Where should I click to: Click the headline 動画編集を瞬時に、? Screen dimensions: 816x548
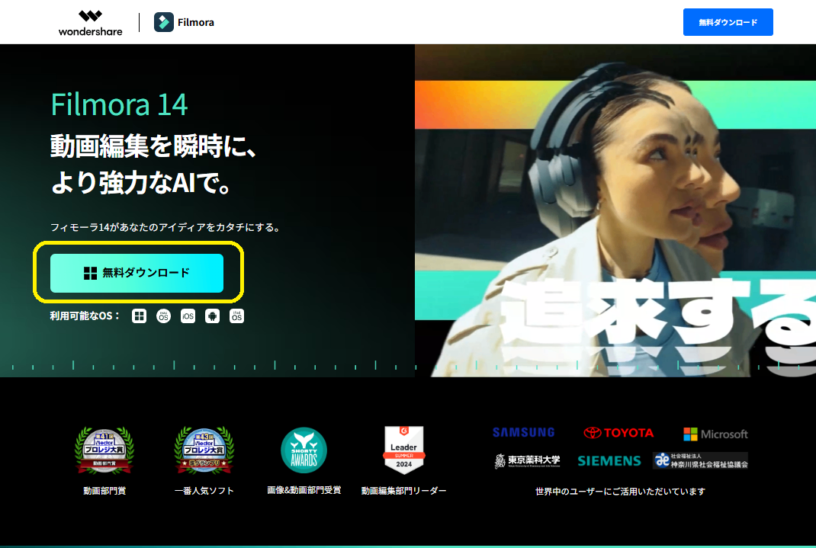pyautogui.click(x=153, y=146)
